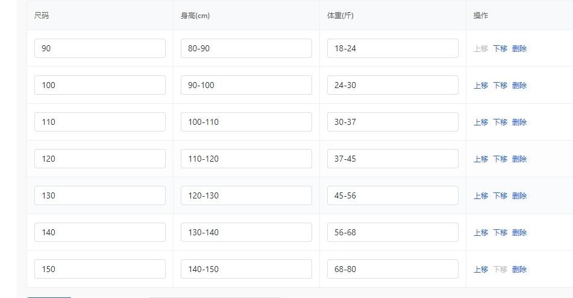Image resolution: width=573 pixels, height=298 pixels.
Task: Click the weight field showing 30-37
Action: point(392,122)
